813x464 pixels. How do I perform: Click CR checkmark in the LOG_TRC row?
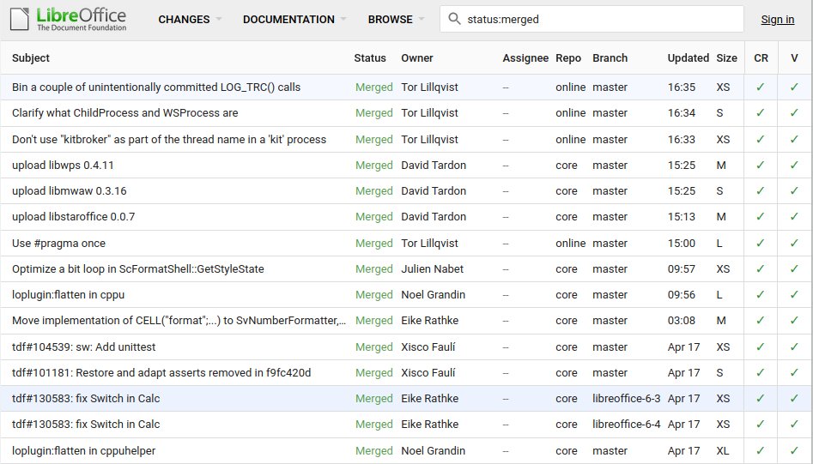tap(760, 87)
